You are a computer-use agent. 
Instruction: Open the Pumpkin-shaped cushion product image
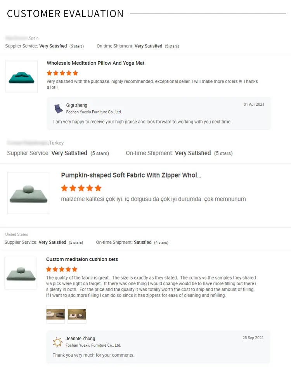pyautogui.click(x=28, y=193)
